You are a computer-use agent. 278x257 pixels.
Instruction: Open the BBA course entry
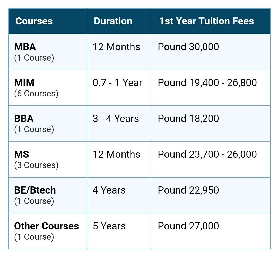click(24, 119)
